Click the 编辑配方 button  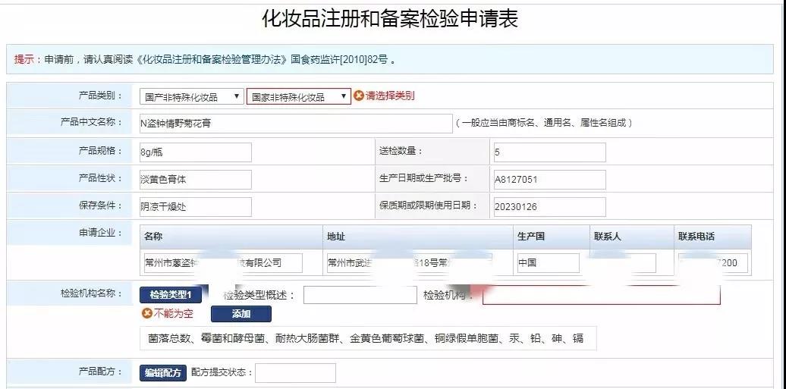coord(163,372)
